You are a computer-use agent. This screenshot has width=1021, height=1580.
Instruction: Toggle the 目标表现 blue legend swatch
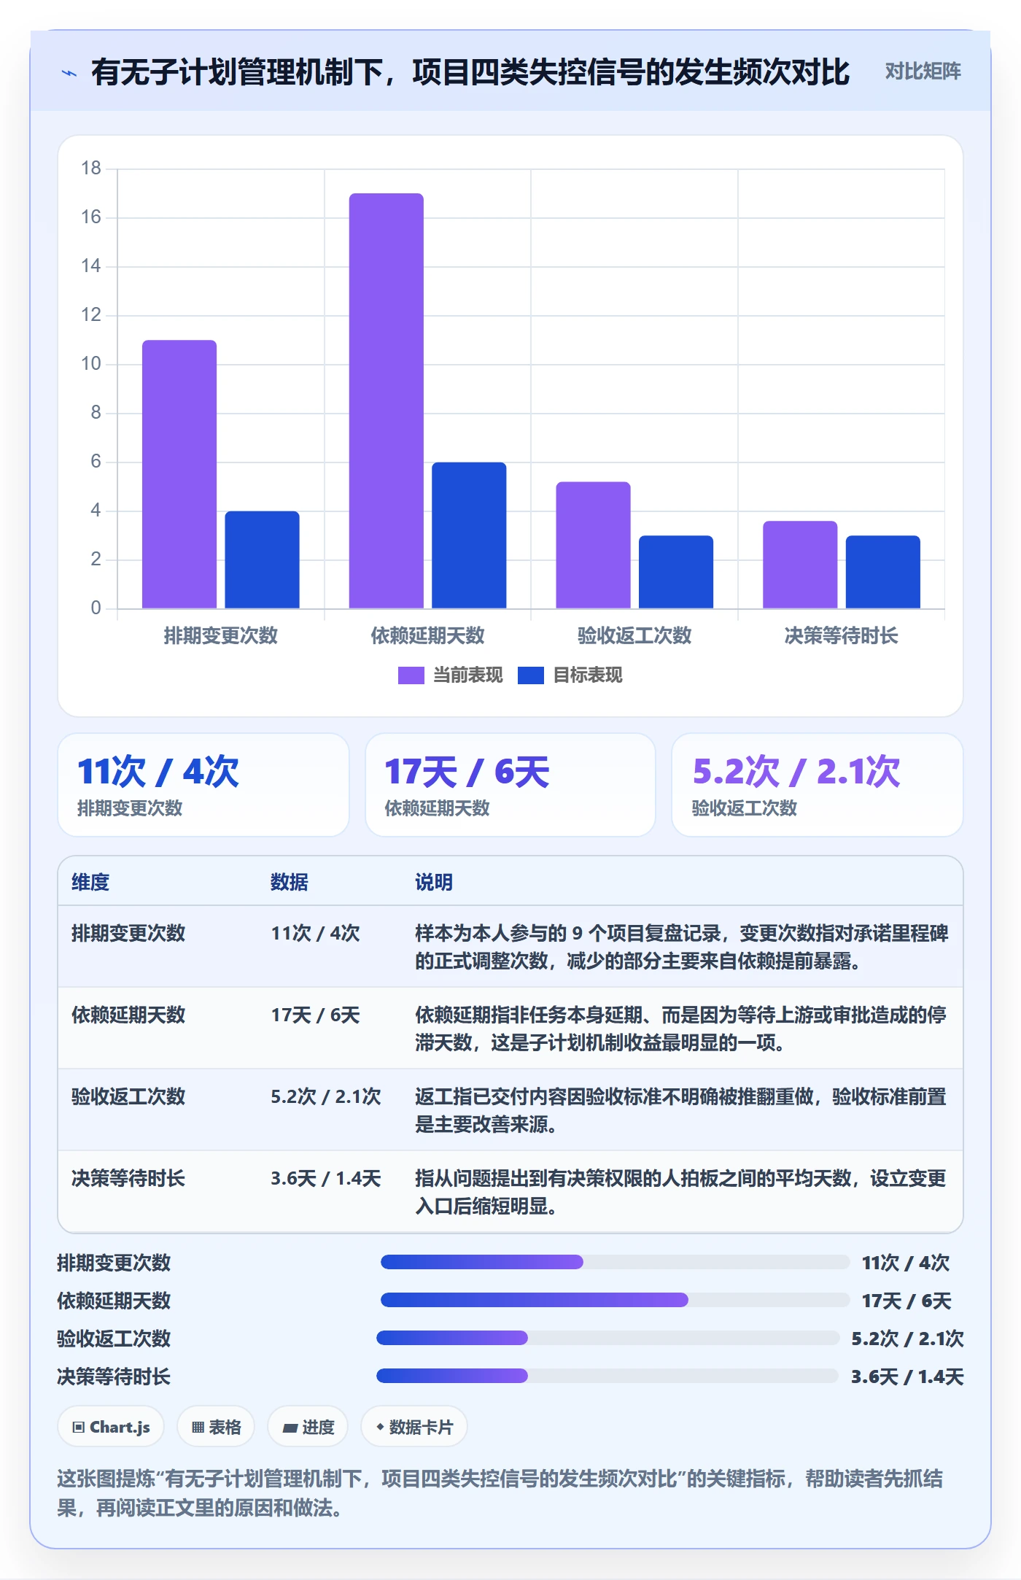tap(530, 675)
